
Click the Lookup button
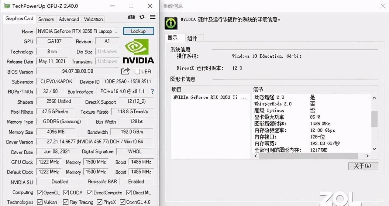139,31
